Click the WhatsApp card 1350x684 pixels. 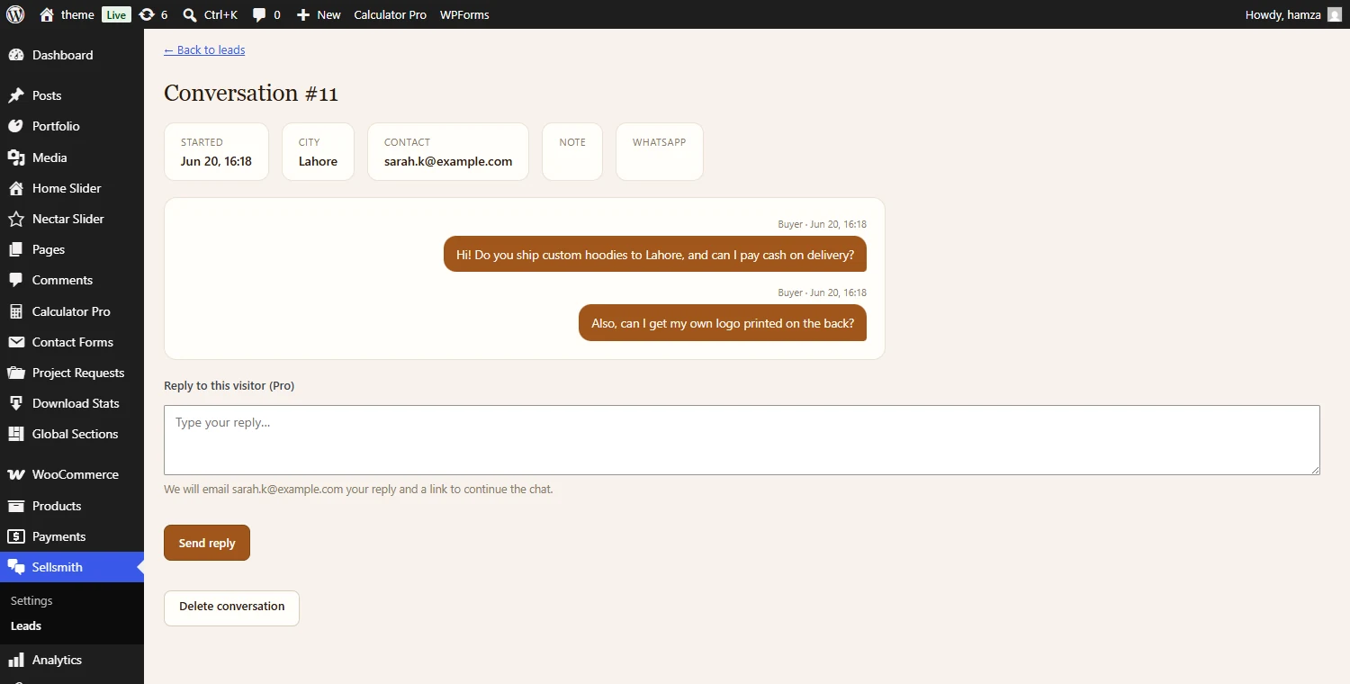(x=660, y=151)
